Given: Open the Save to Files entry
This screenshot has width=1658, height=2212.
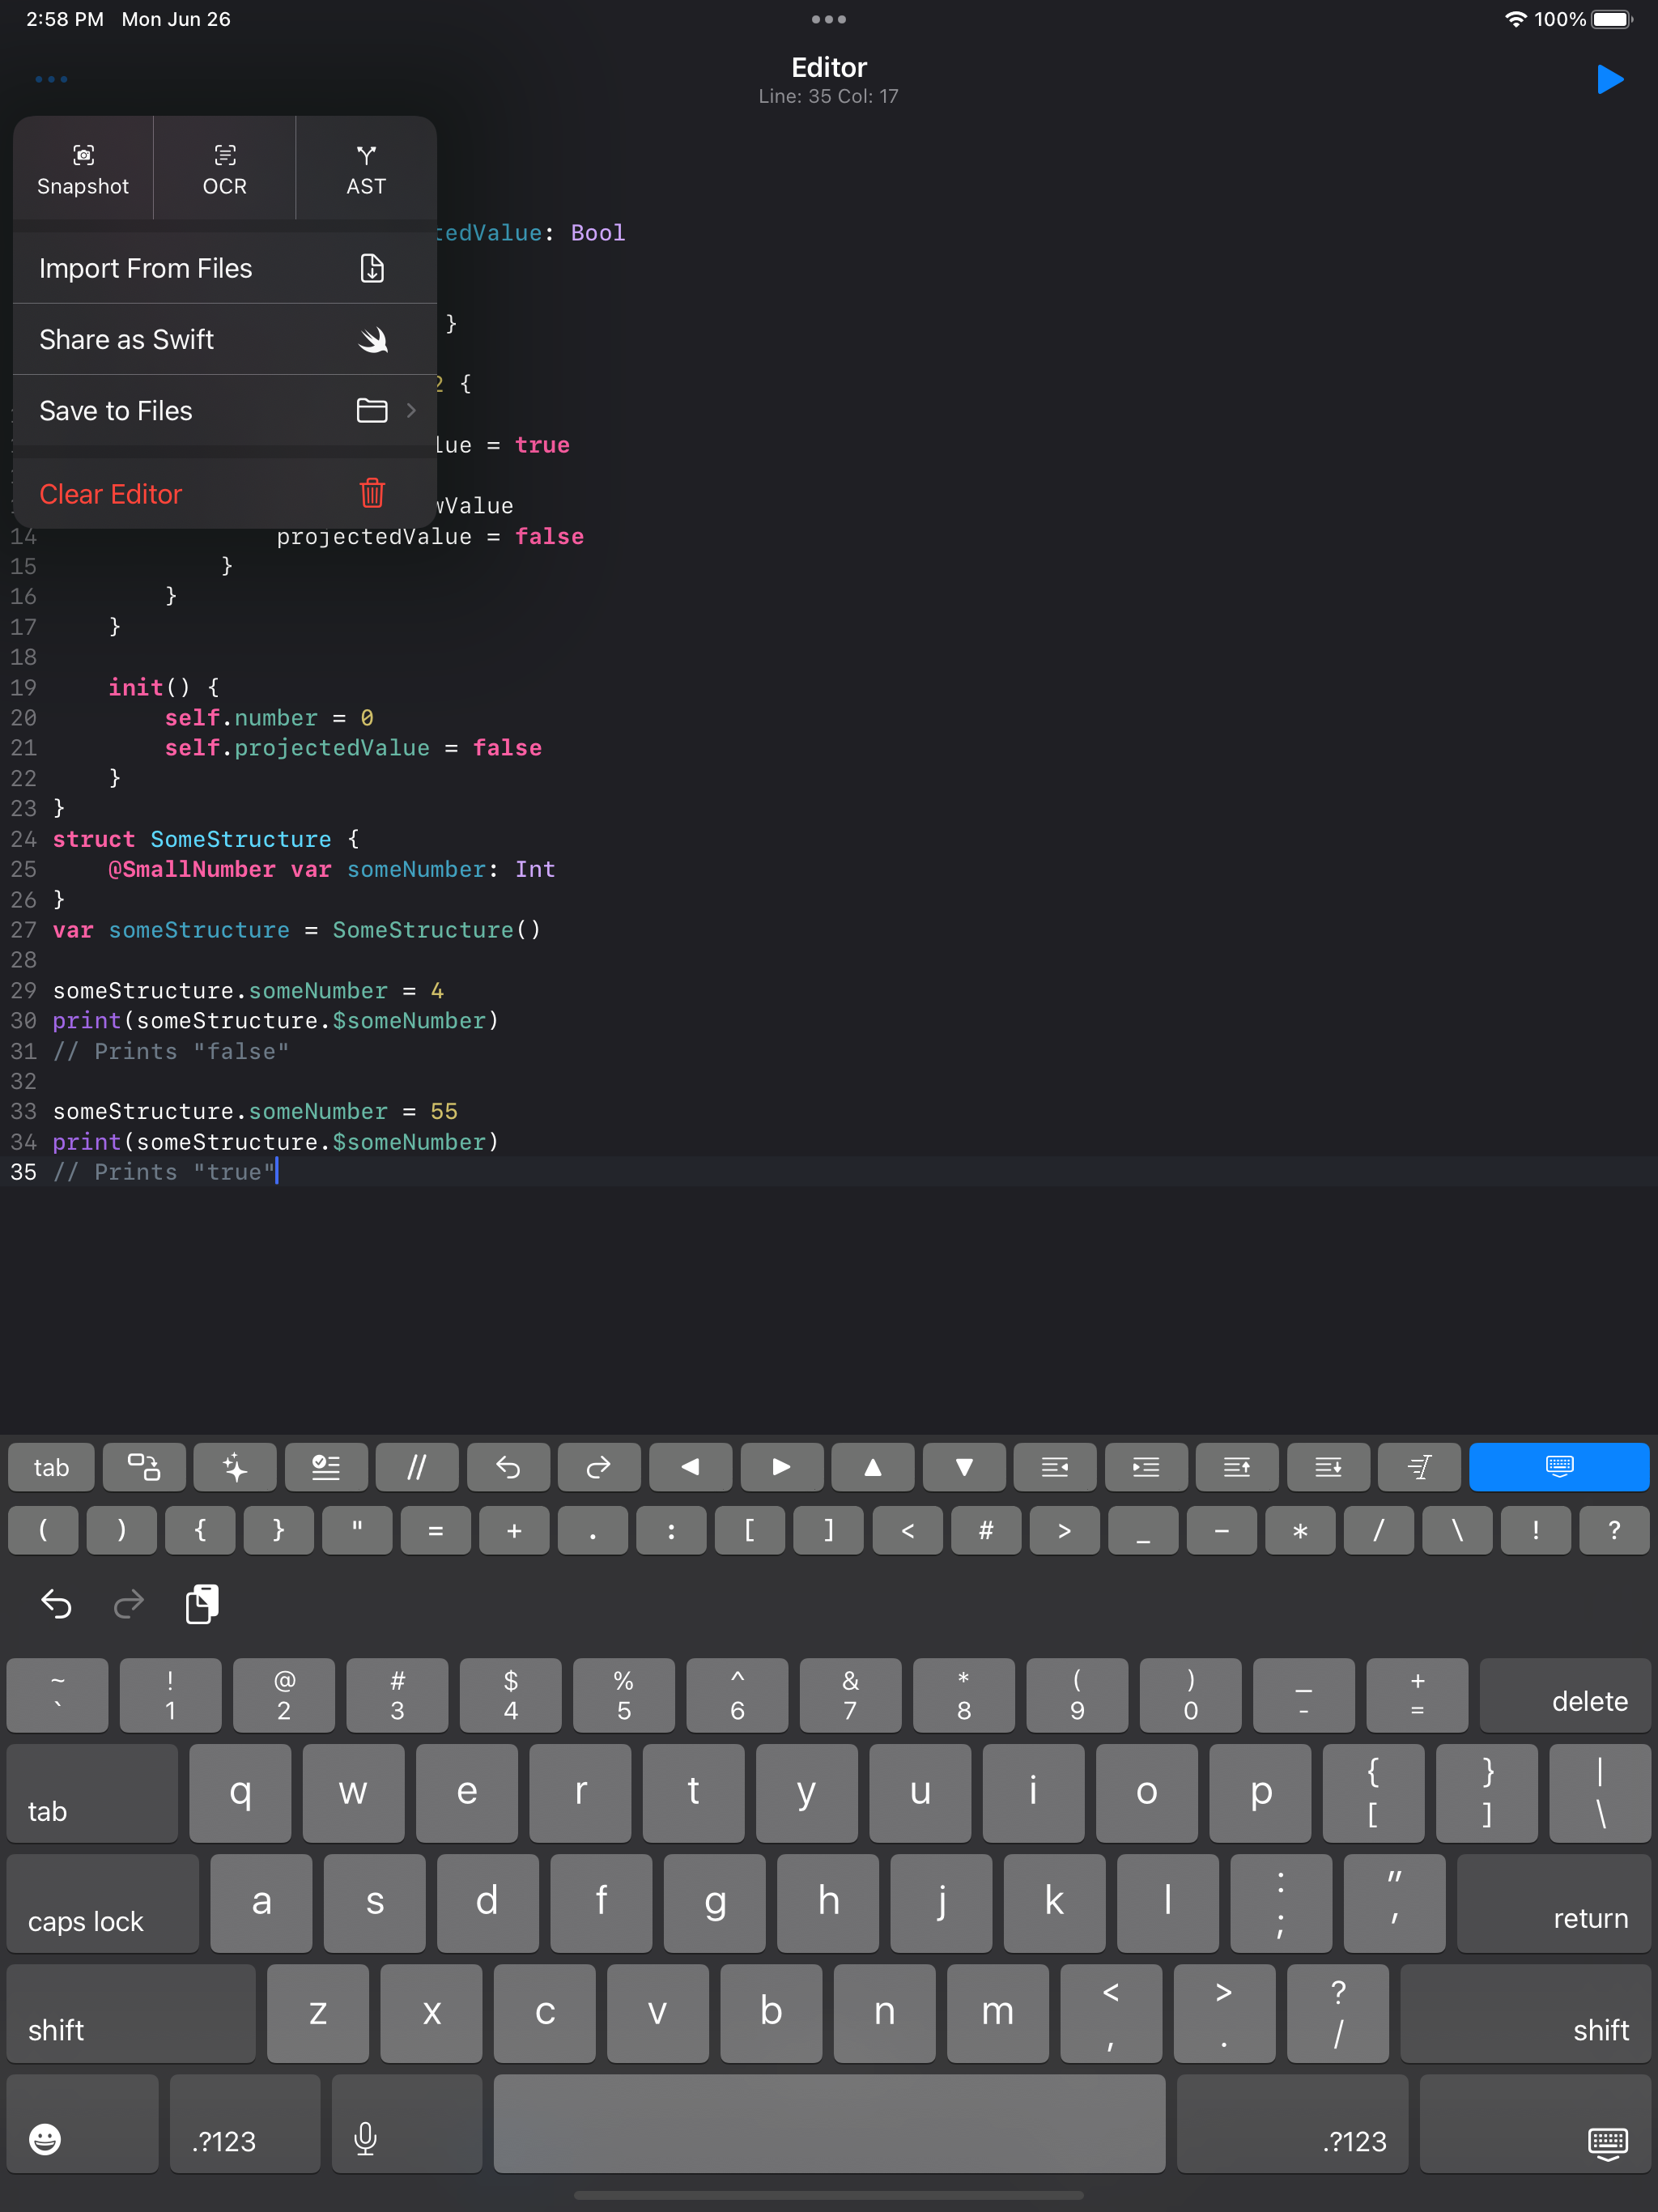Looking at the screenshot, I should pos(225,411).
